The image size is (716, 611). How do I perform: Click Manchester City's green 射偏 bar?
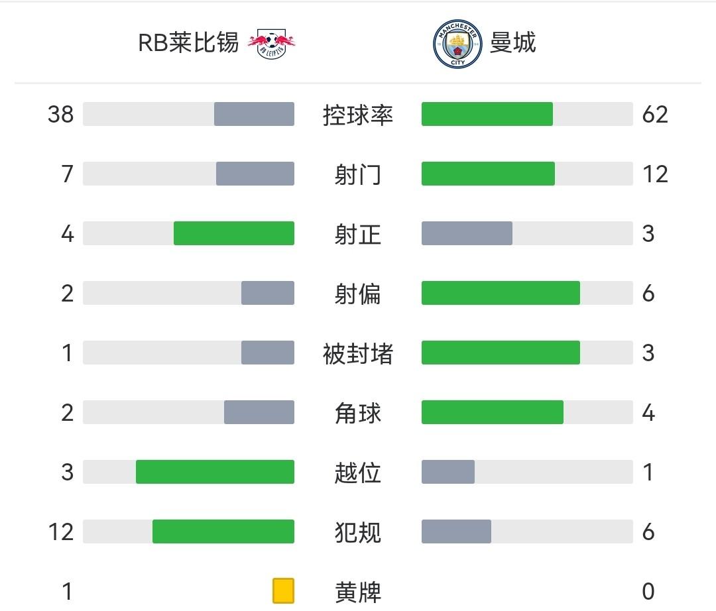click(501, 293)
